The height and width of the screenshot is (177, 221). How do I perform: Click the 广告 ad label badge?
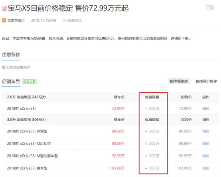(x=210, y=8)
